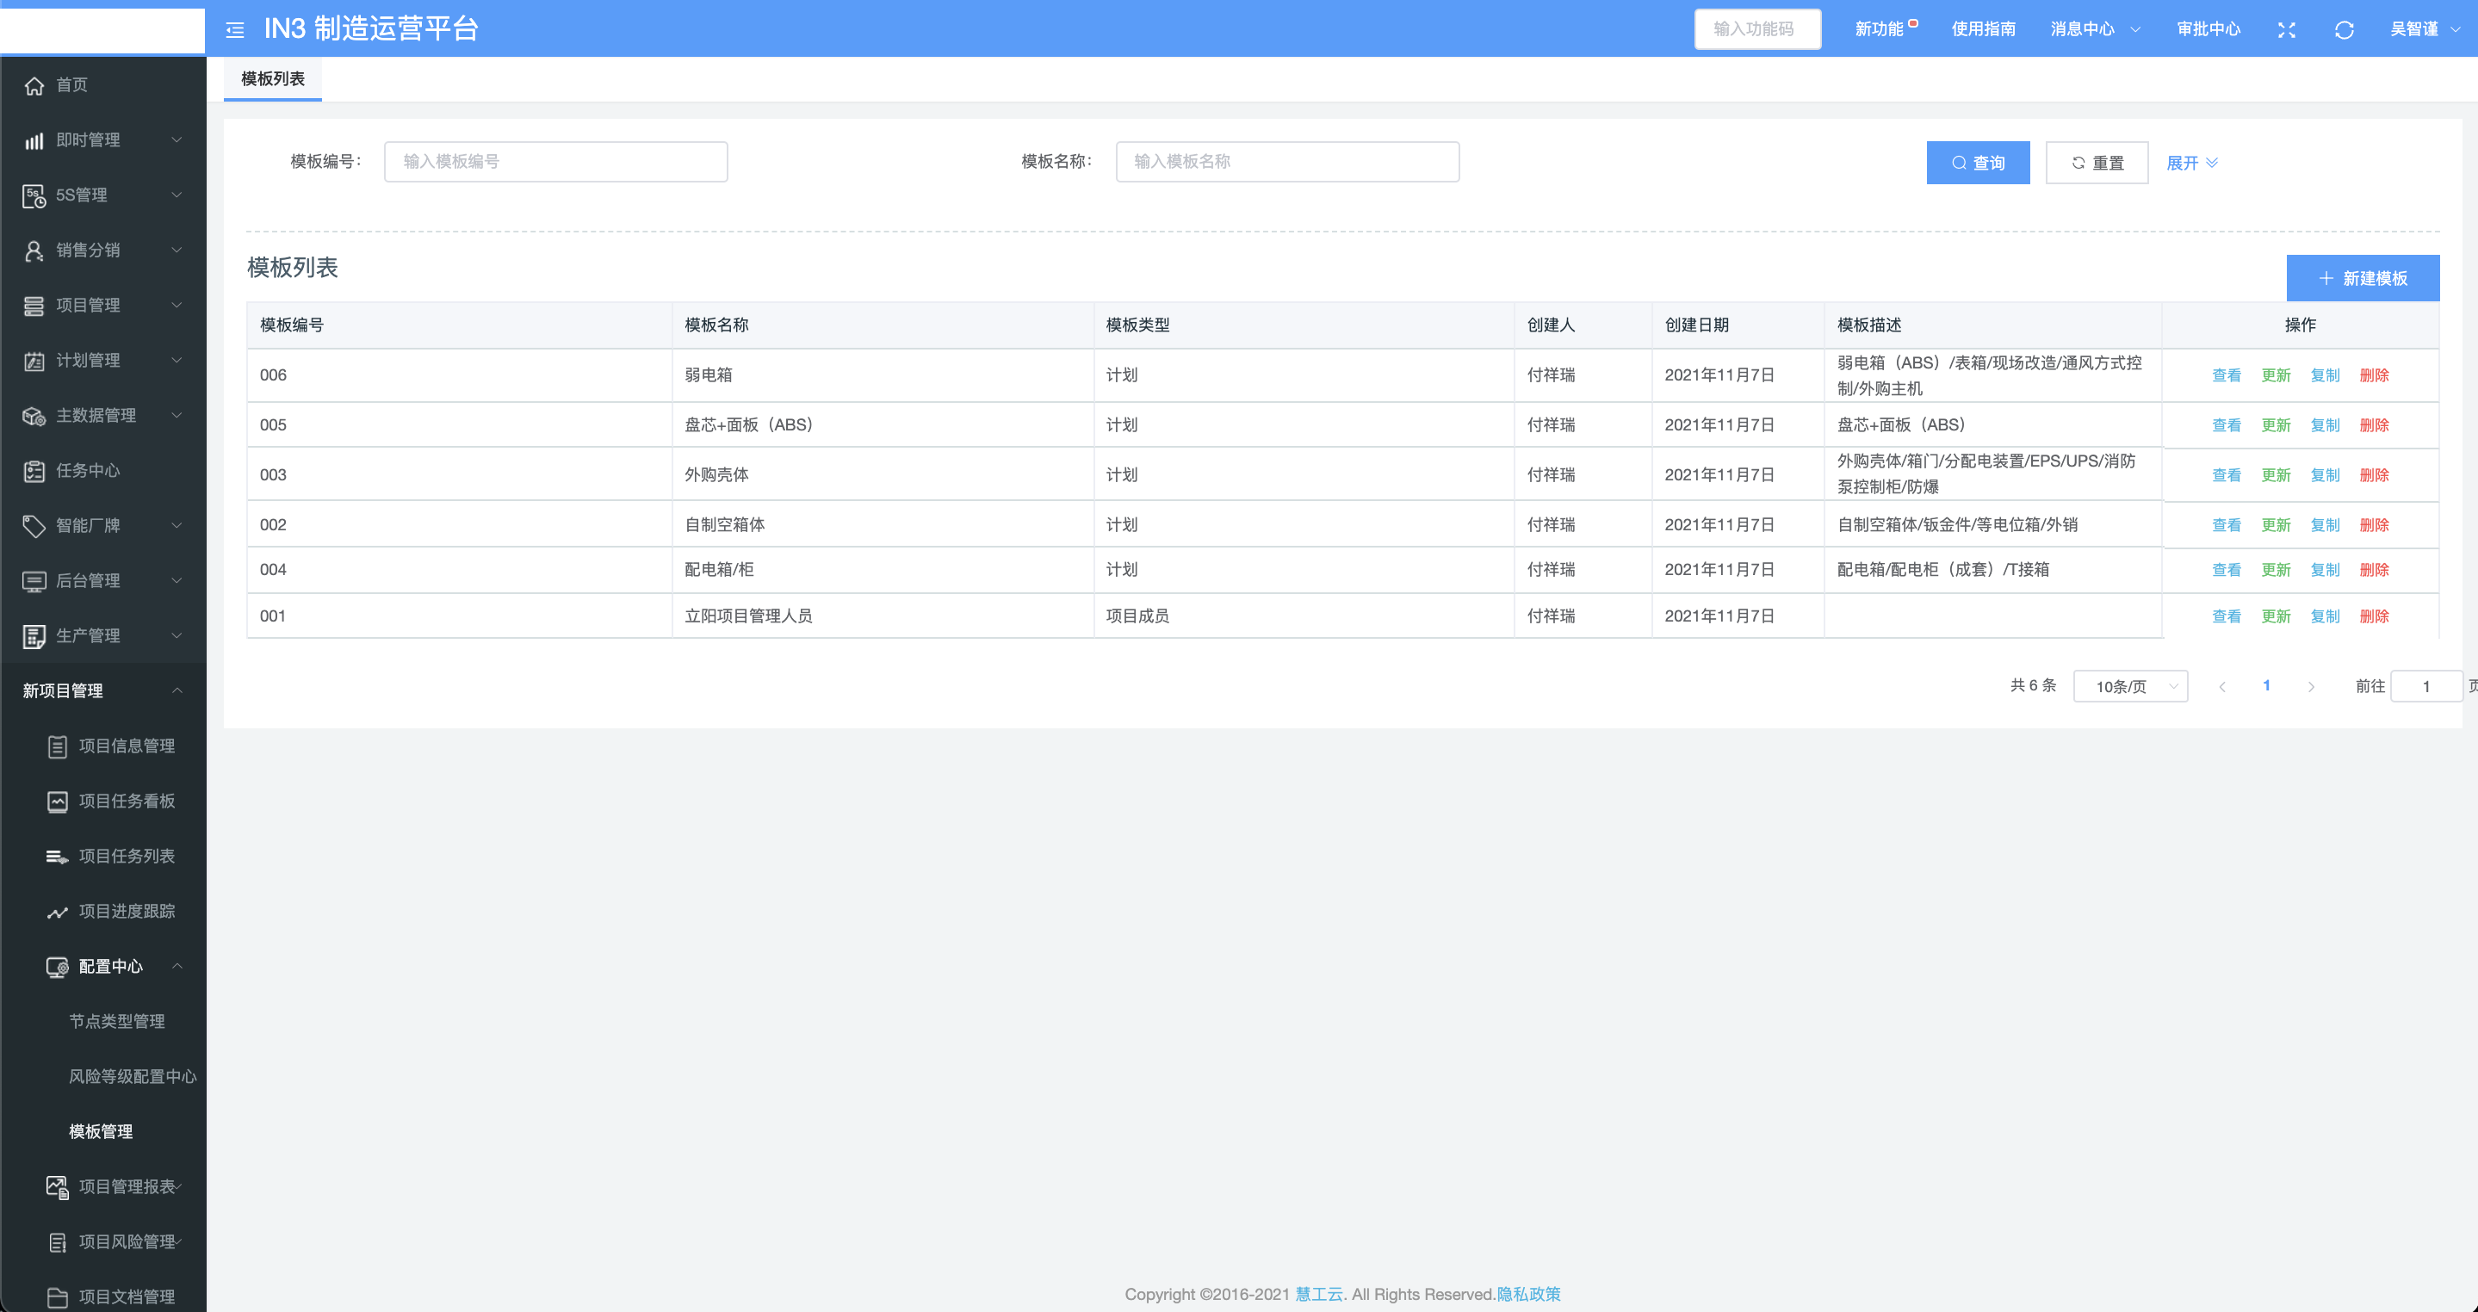The height and width of the screenshot is (1312, 2478).
Task: Click the 项目任务看板 board icon
Action: (57, 801)
